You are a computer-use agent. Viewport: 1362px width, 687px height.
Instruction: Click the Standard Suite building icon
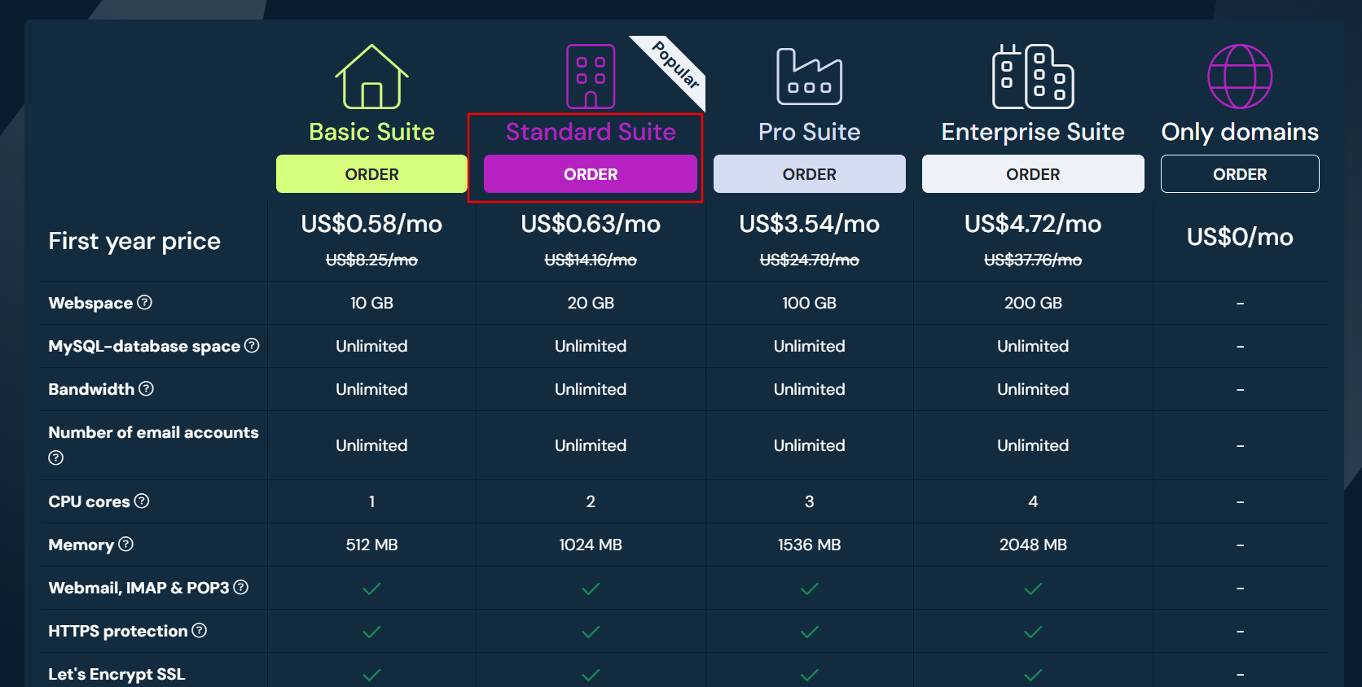coord(591,77)
